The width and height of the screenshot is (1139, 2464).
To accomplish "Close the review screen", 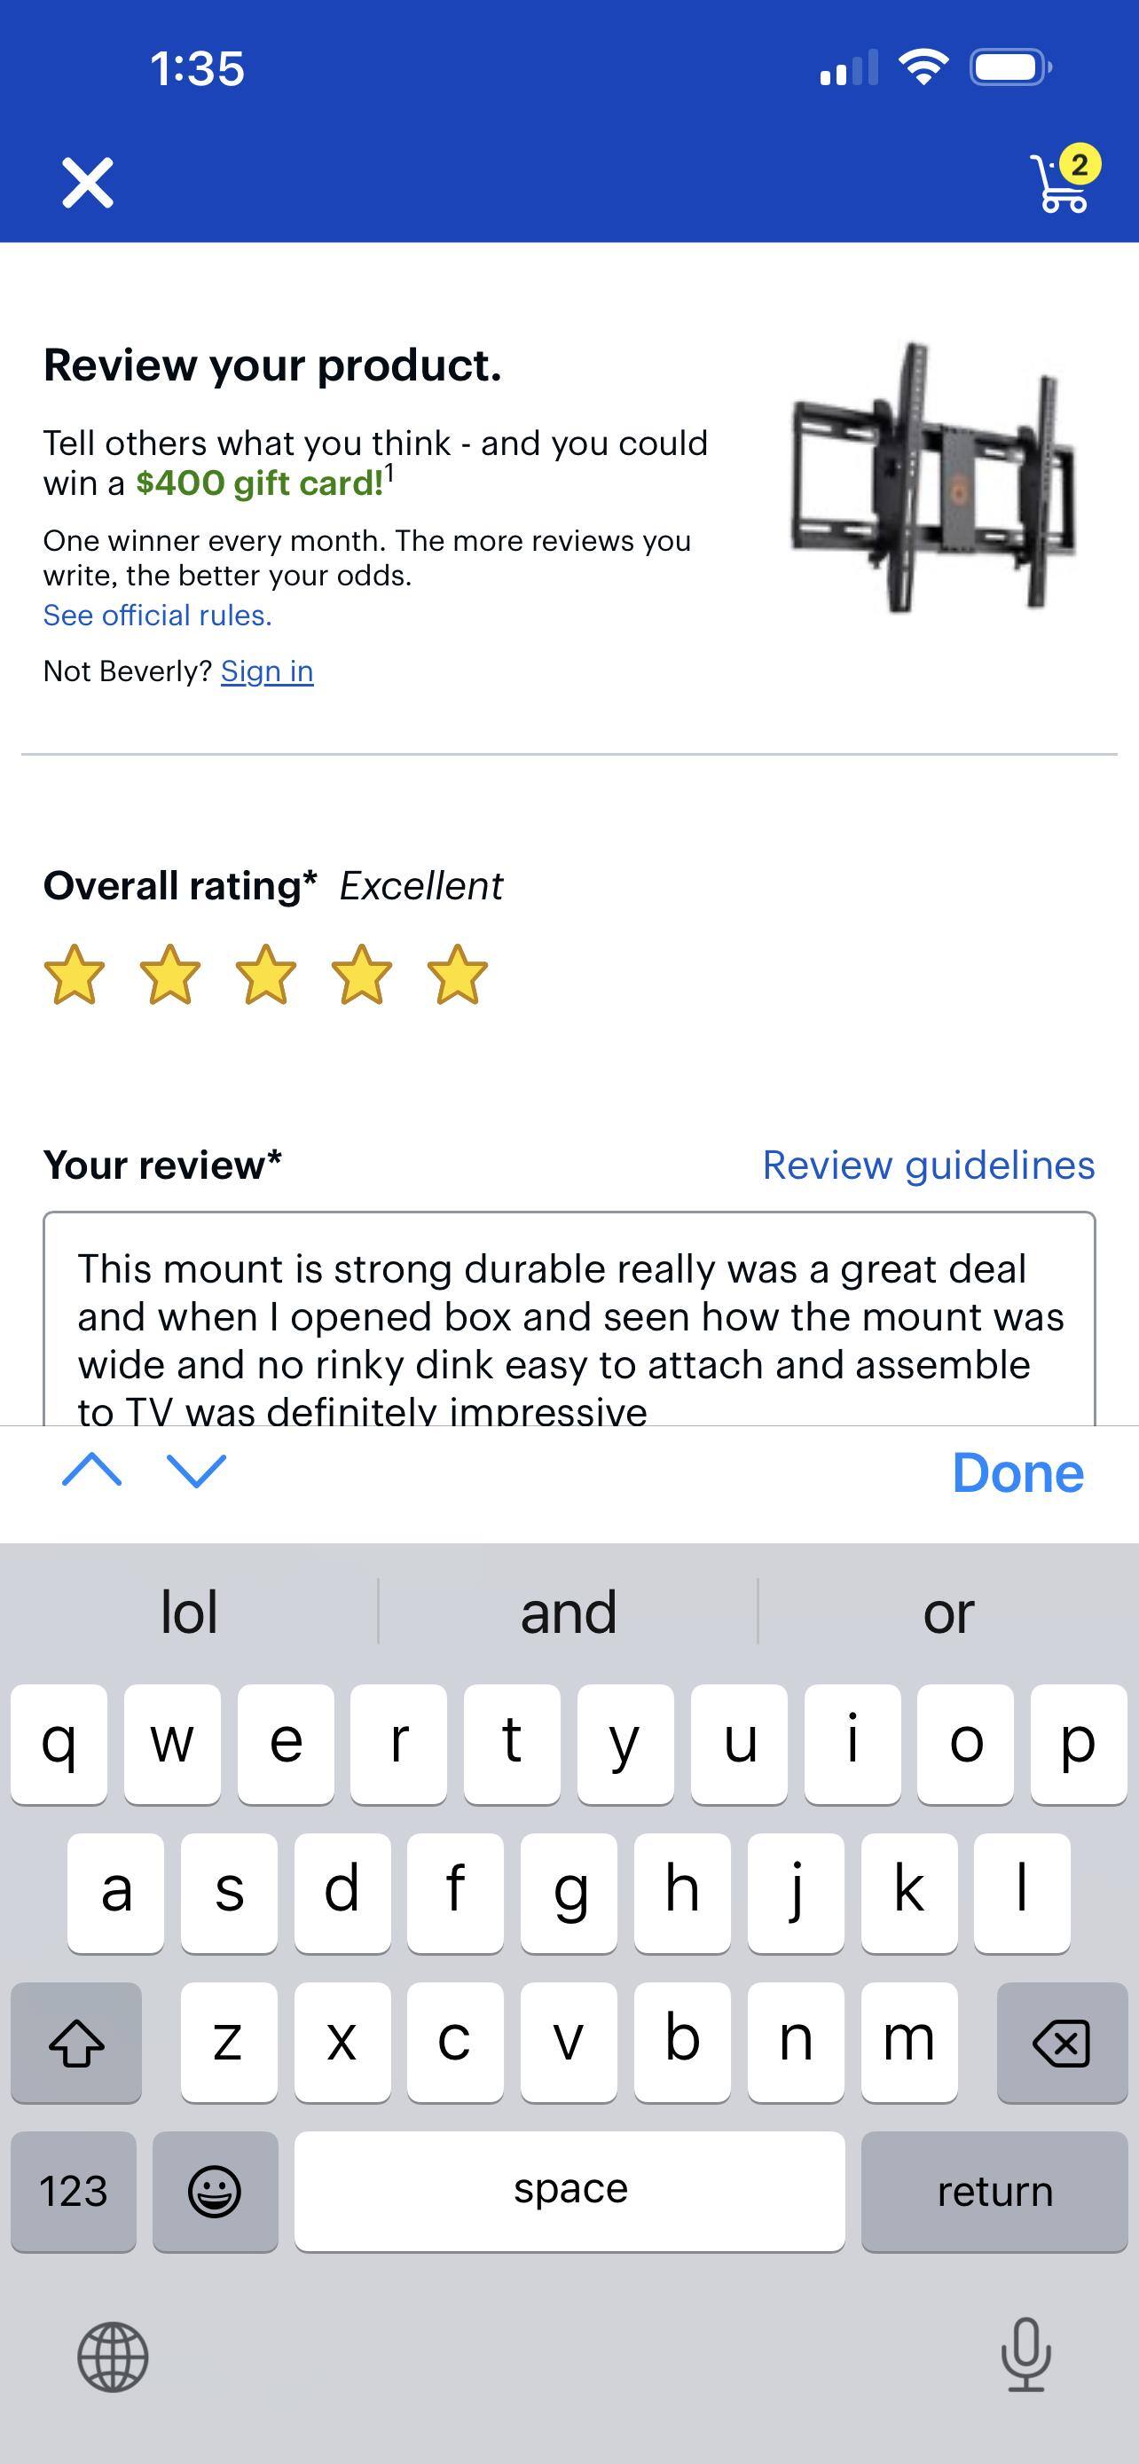I will tap(88, 182).
